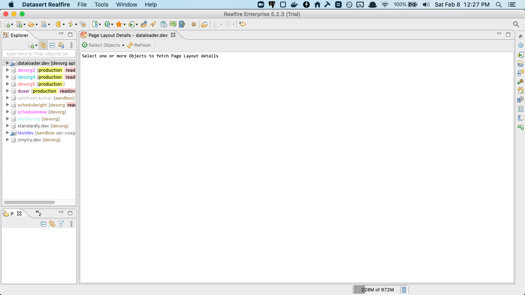Screen dimensions: 525x295
Task: Expand the zmytry.dev tree node
Action: [7, 140]
